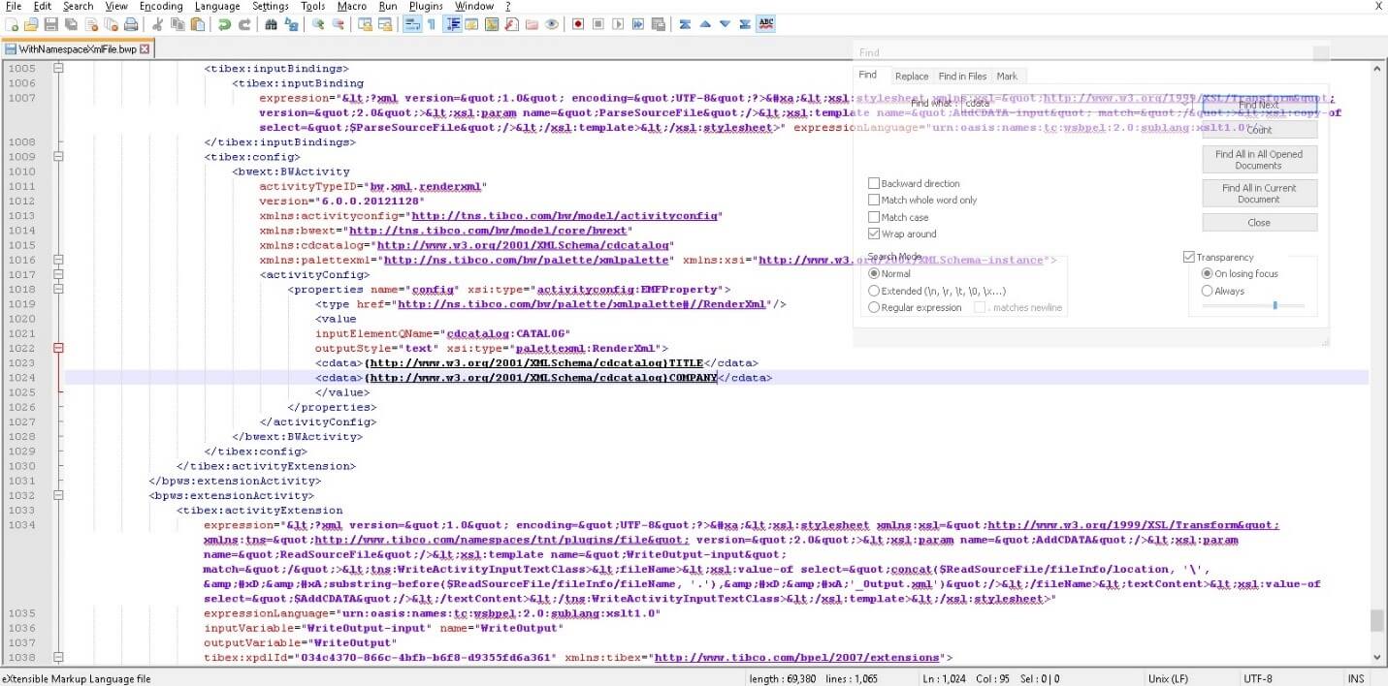Open the Plugins menu
1388x686 pixels.
pos(426,6)
